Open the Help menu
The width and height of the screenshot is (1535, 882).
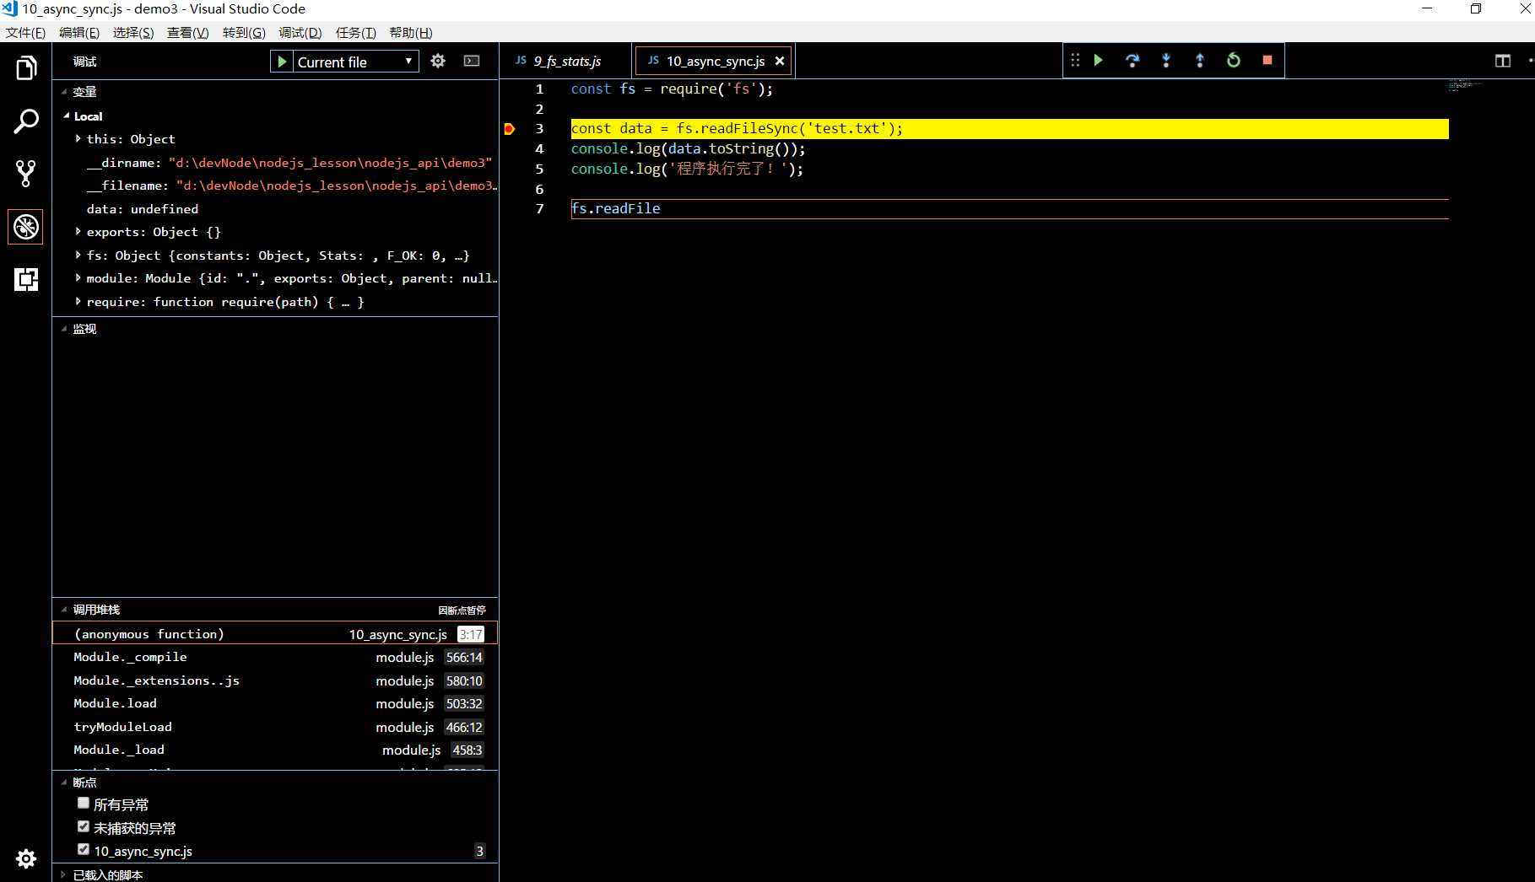[411, 33]
